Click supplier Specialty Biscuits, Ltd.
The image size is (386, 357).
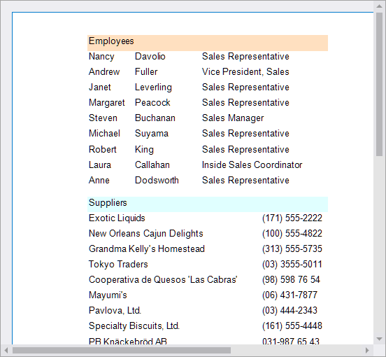pyautogui.click(x=134, y=326)
